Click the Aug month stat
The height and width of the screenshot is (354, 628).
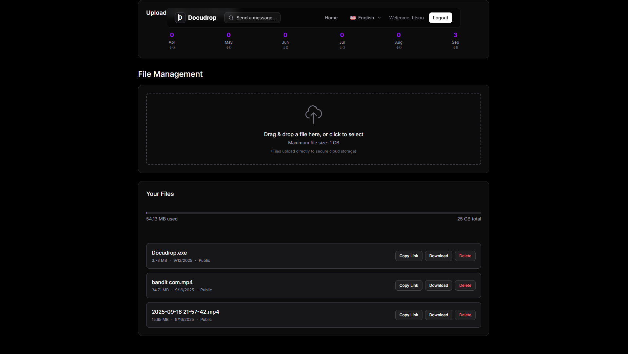click(x=399, y=41)
